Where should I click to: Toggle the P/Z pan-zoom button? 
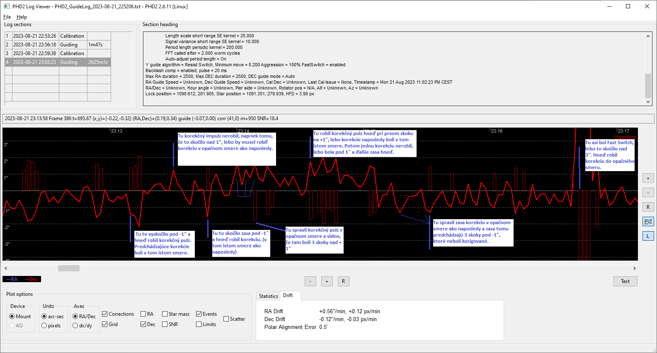click(648, 222)
